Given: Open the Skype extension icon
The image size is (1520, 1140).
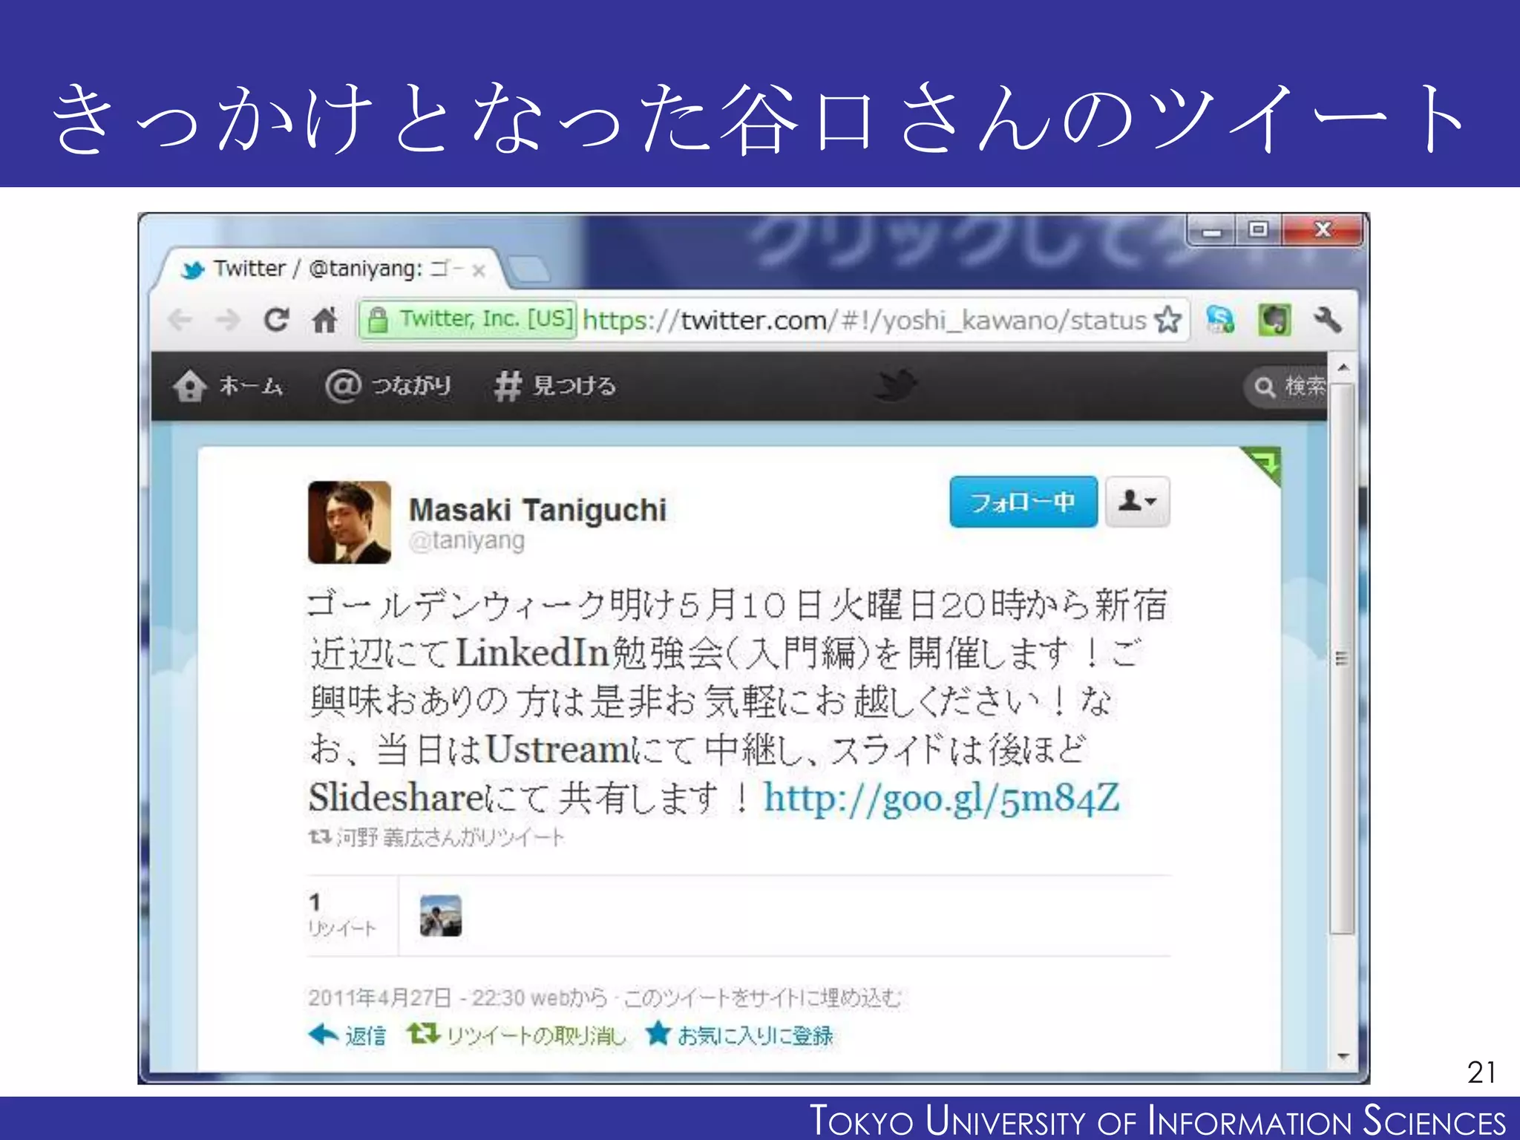Looking at the screenshot, I should pyautogui.click(x=1221, y=320).
